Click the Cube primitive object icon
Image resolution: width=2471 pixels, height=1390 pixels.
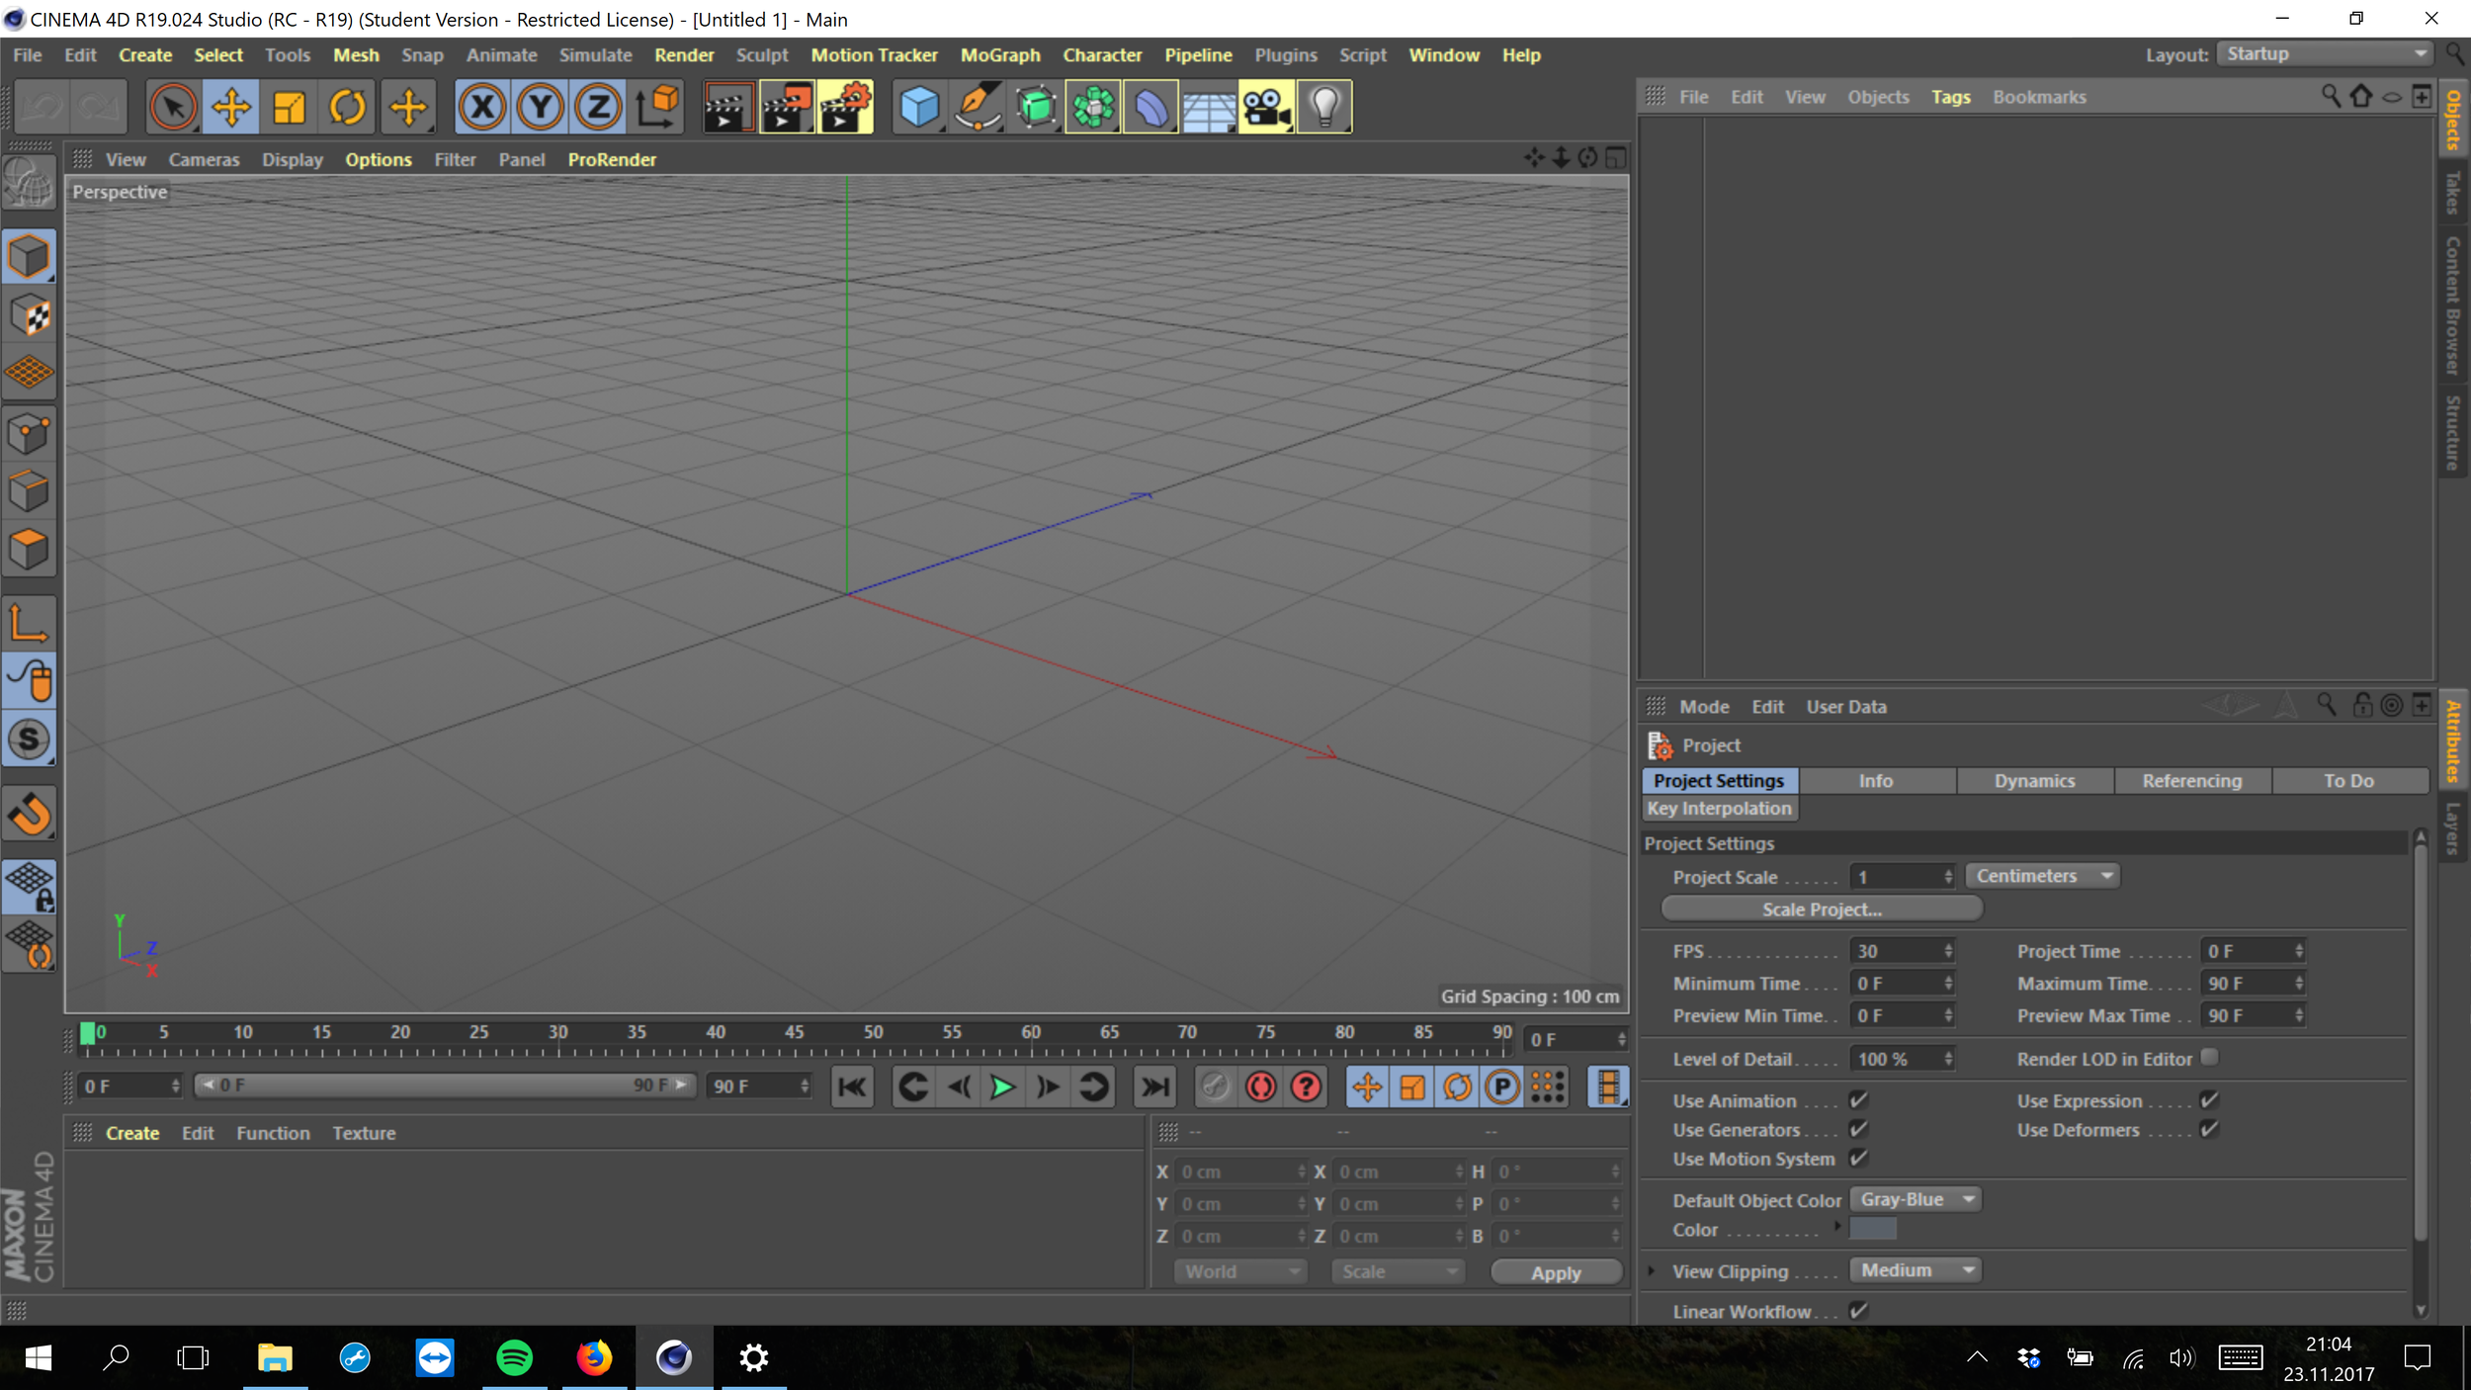pos(918,107)
